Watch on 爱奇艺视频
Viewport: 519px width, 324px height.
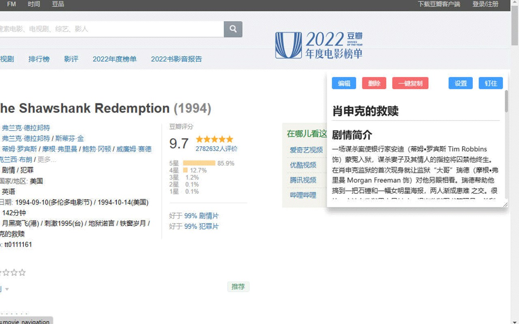pyautogui.click(x=306, y=150)
